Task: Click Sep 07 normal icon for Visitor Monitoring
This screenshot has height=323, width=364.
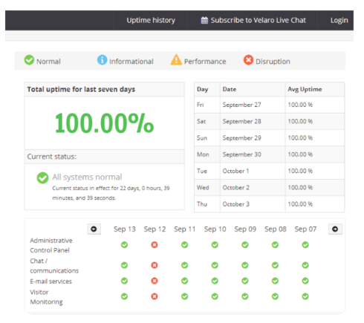Action: point(305,296)
